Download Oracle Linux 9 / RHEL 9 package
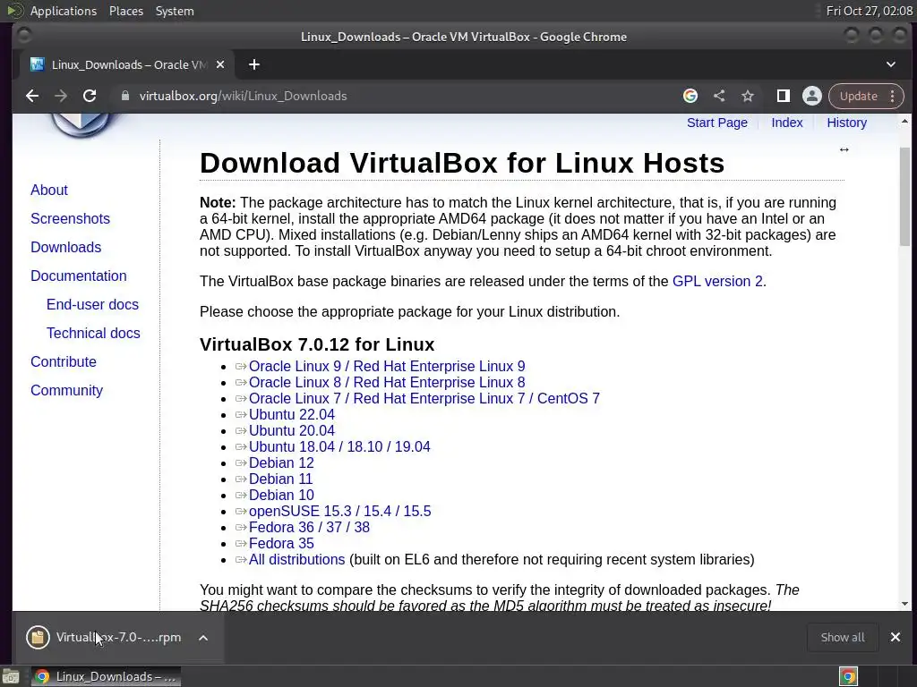Screen dimensions: 917x687 tap(387, 366)
